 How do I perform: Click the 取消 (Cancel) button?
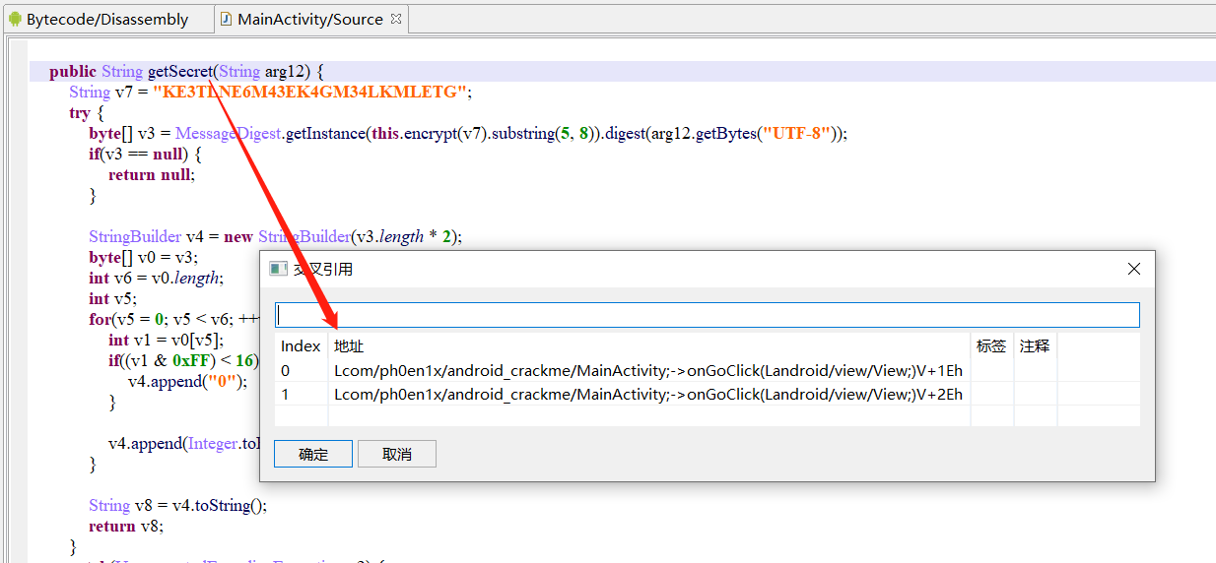[x=396, y=454]
